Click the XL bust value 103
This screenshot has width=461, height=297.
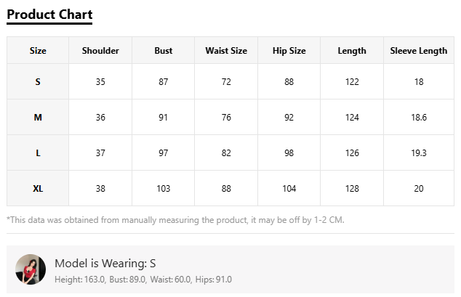pos(164,188)
